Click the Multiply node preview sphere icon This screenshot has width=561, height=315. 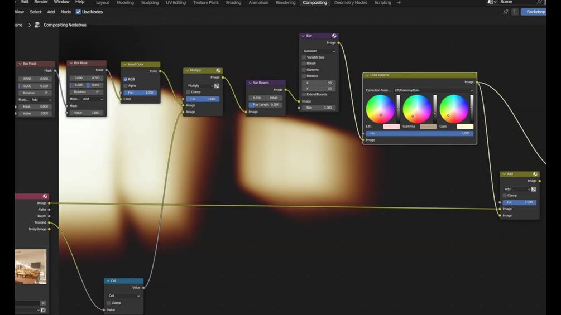pos(218,70)
